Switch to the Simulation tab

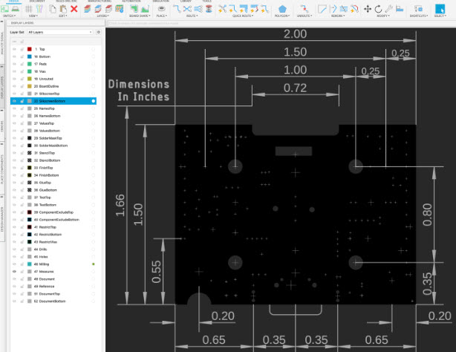160,1
